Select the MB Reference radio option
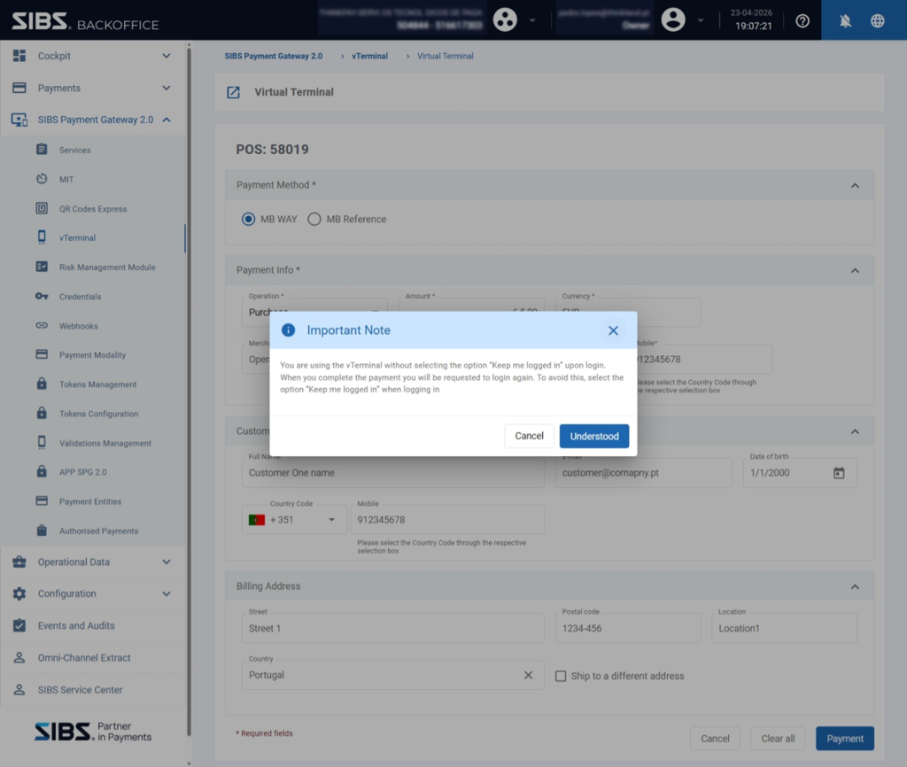 (x=347, y=220)
